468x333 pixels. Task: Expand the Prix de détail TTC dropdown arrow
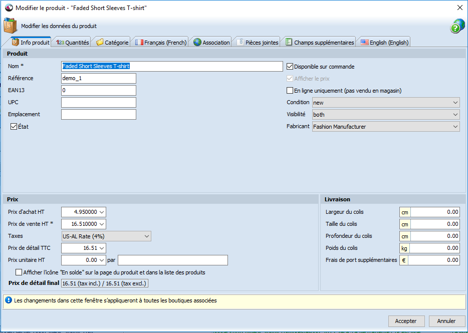pos(102,248)
